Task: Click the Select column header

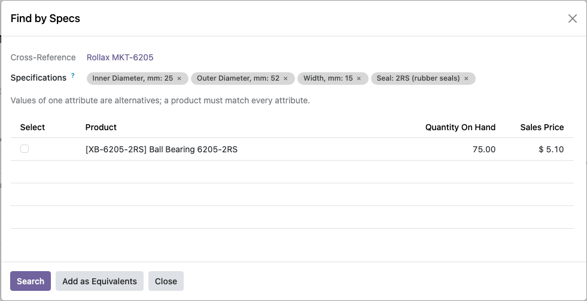Action: 32,127
